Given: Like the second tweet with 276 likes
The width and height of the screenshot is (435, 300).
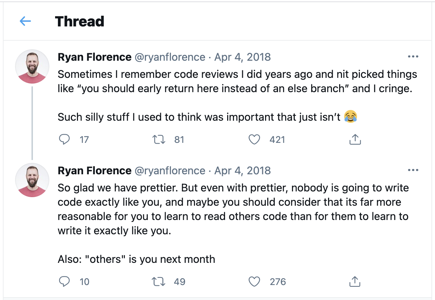Looking at the screenshot, I should 254,282.
